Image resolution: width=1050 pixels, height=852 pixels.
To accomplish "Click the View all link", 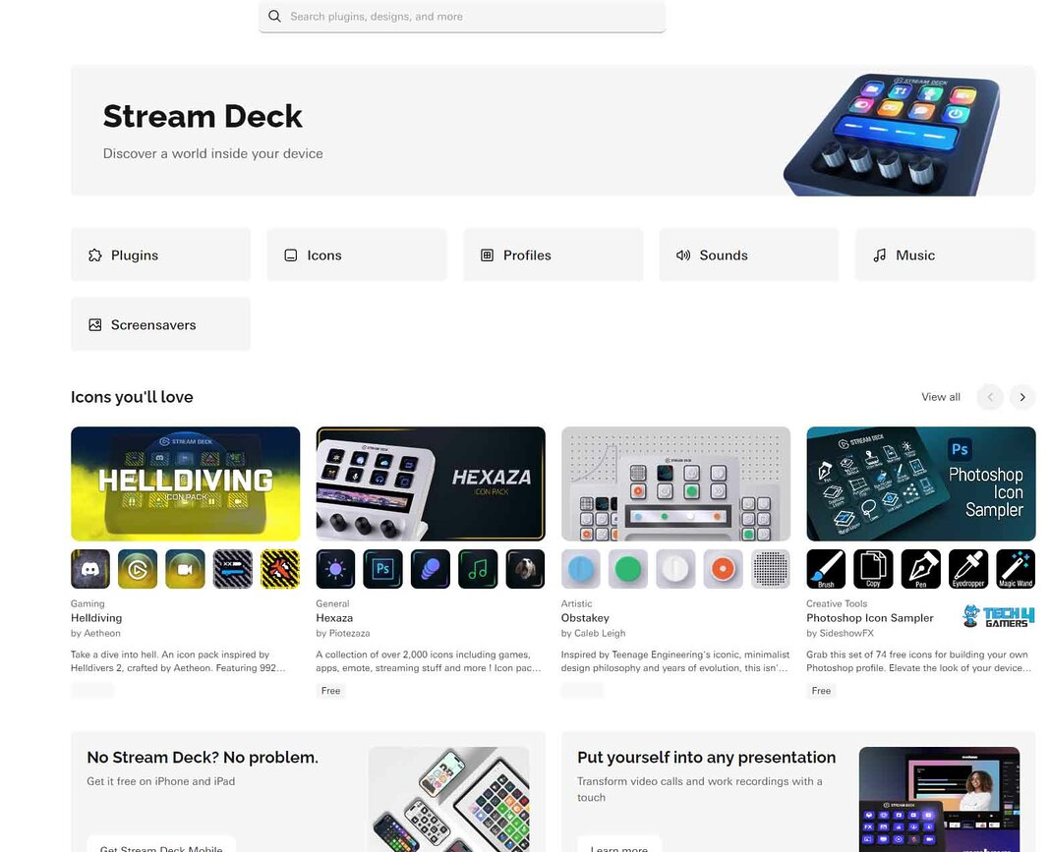I will [940, 397].
